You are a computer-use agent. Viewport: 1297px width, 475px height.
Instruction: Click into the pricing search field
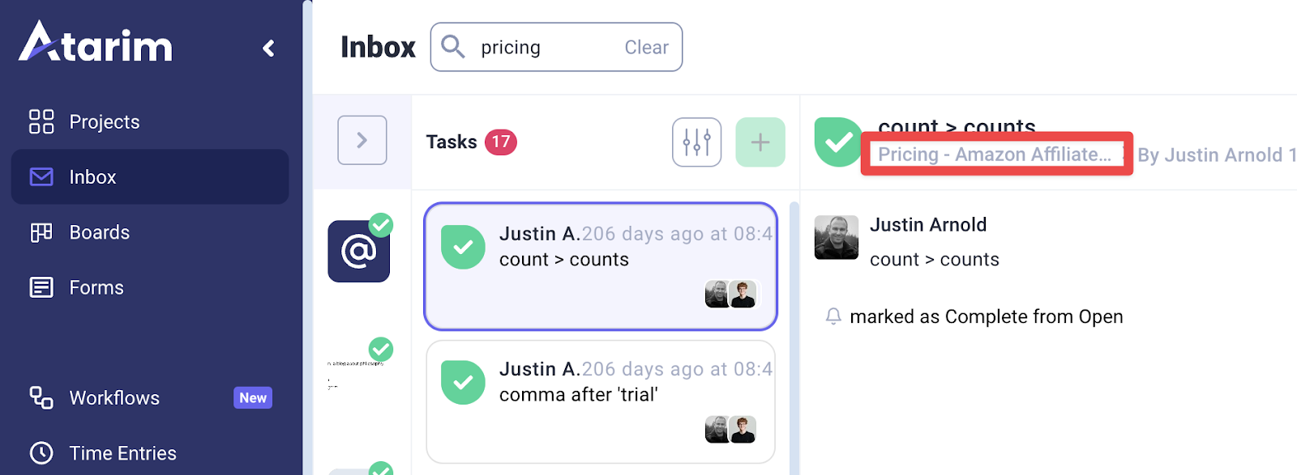point(543,48)
